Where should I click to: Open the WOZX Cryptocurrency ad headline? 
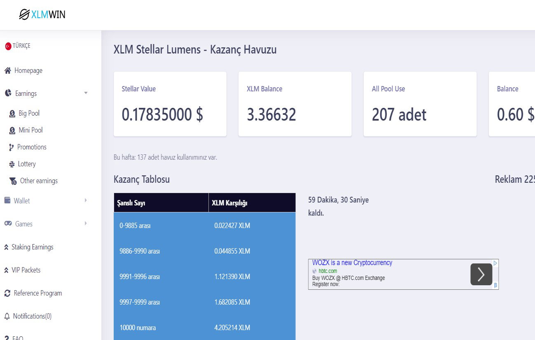[x=352, y=263]
